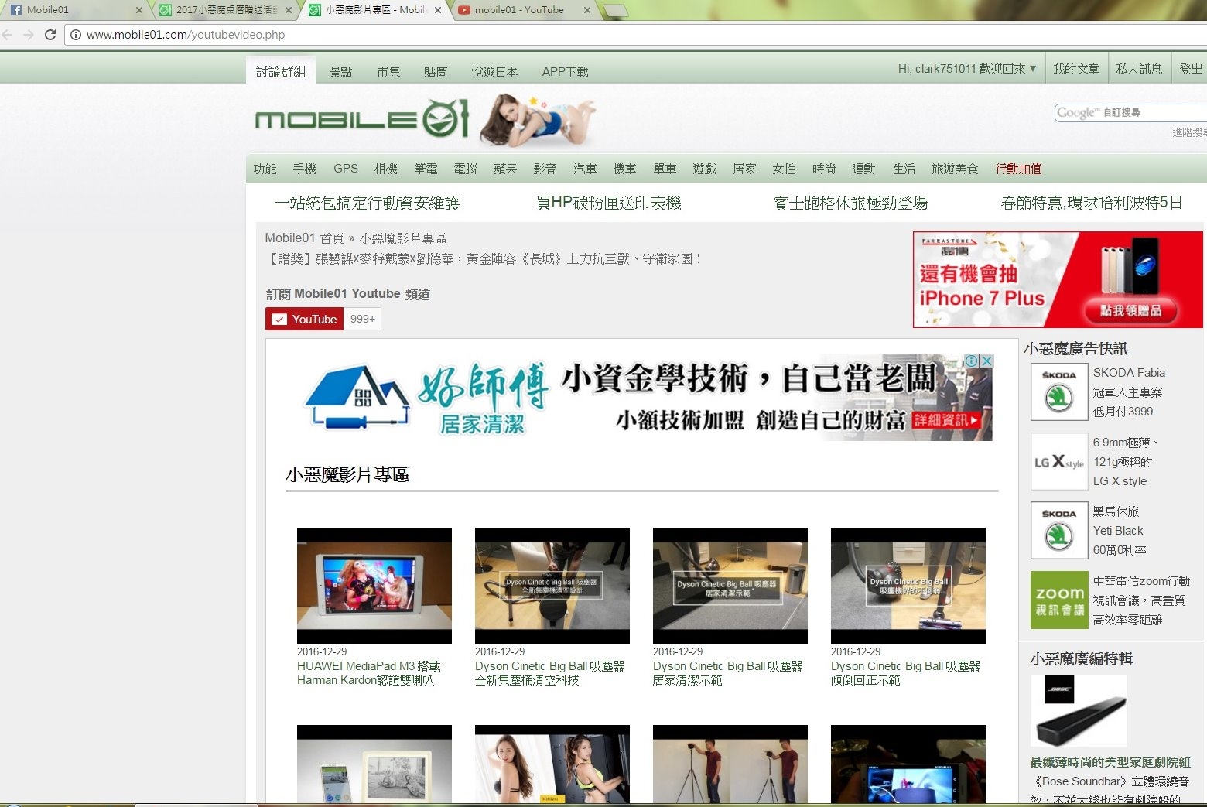Open the 6.9mm極薄 LG X style ad text
Screen dimensions: 1207x807
1126,462
